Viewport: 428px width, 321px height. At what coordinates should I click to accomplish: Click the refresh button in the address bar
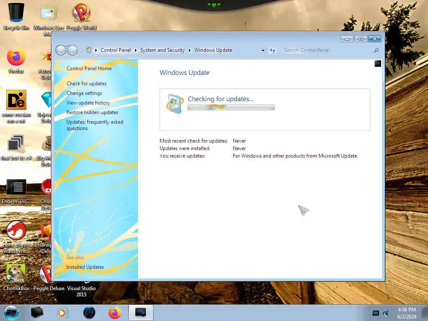pyautogui.click(x=273, y=50)
